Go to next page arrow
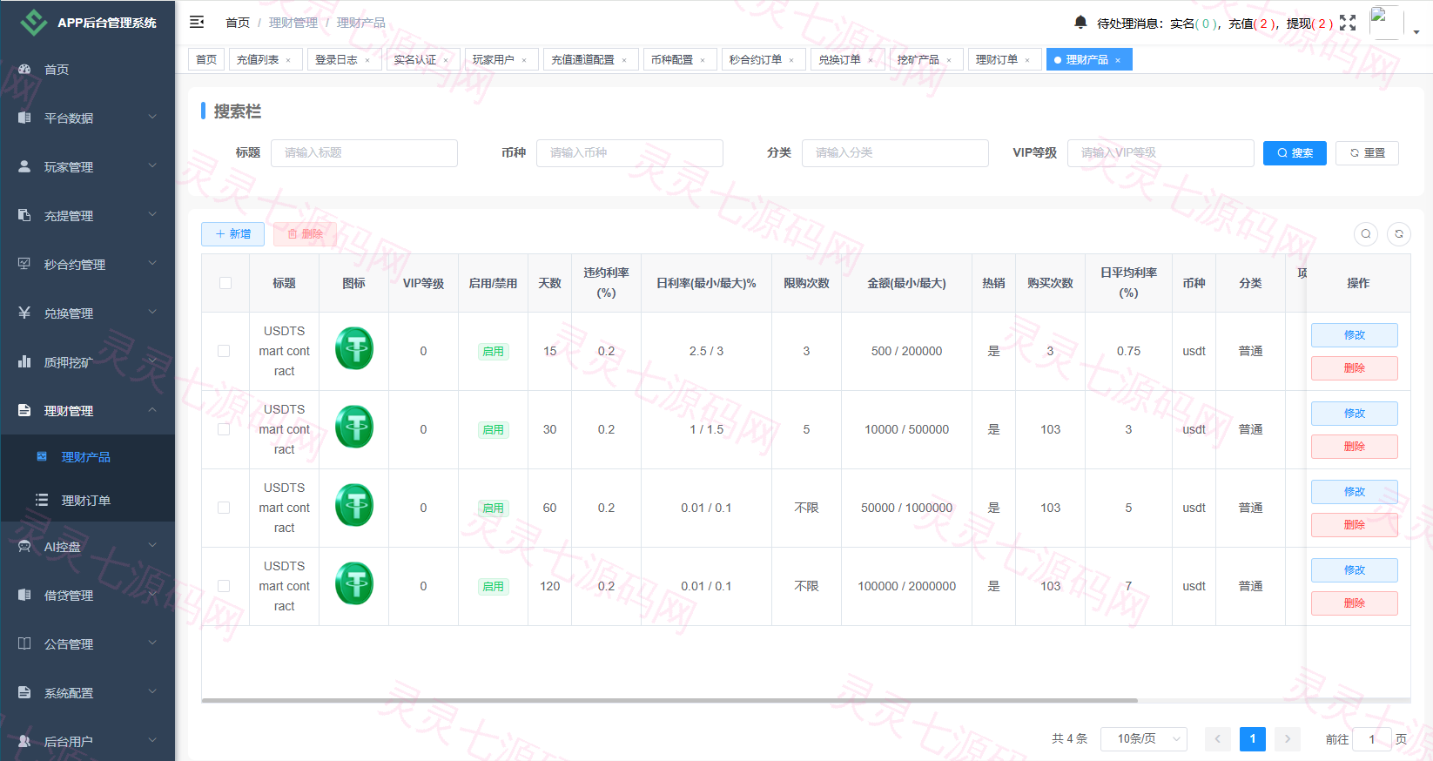Viewport: 1433px width, 761px height. click(1288, 739)
